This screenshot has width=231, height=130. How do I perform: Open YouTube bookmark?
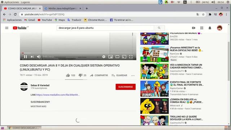[45, 20]
